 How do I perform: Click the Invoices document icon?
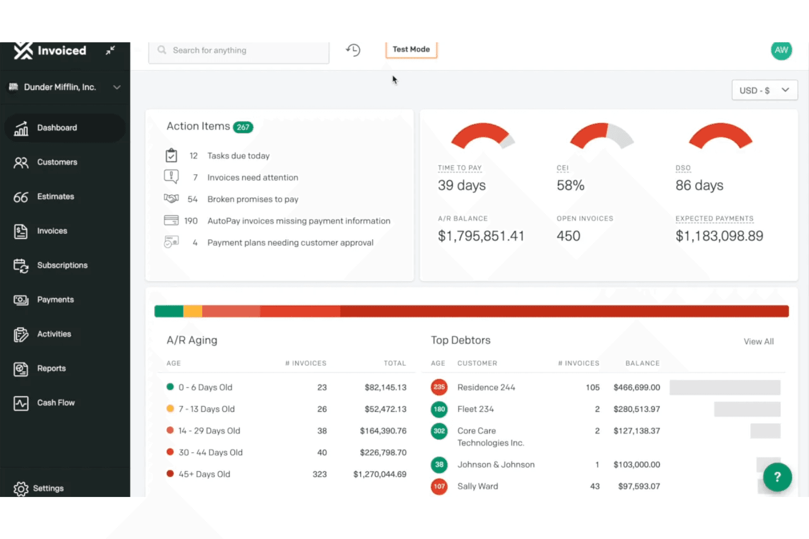21,231
